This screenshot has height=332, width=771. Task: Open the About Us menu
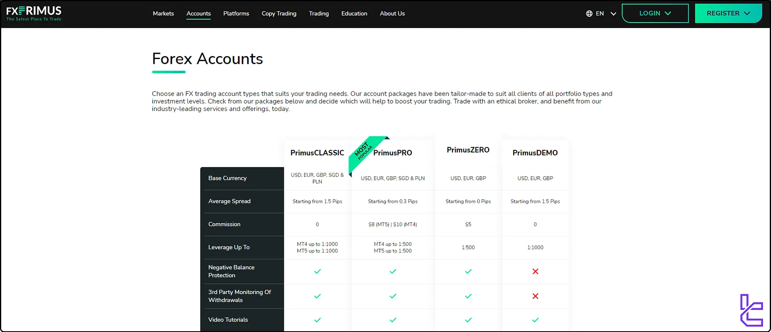point(392,13)
